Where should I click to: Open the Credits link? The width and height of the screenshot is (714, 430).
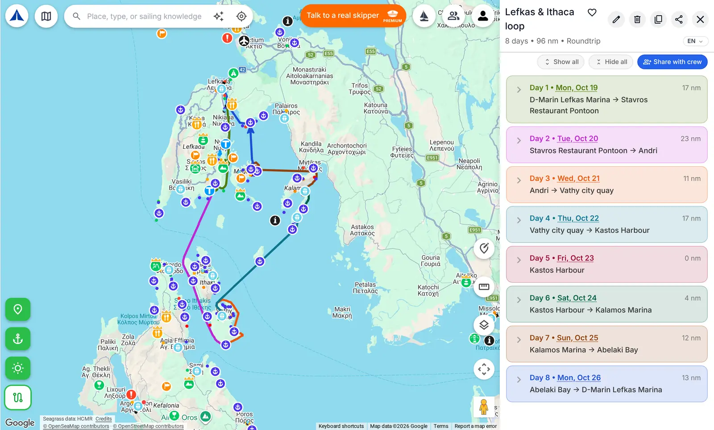pos(104,419)
